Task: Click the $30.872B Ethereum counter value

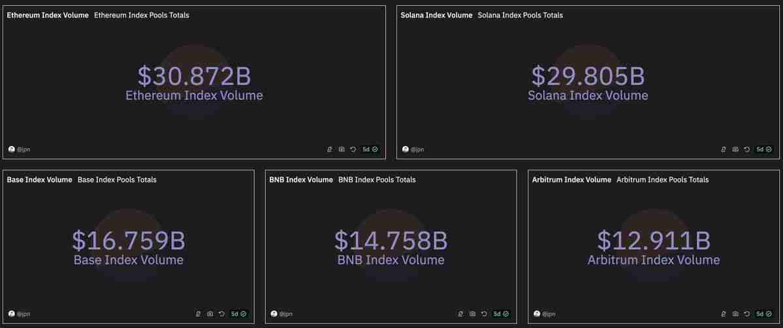Action: click(194, 76)
